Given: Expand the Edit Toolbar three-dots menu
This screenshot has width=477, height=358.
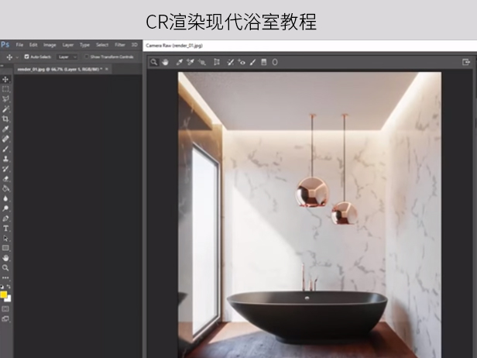Looking at the screenshot, I should (x=5, y=277).
